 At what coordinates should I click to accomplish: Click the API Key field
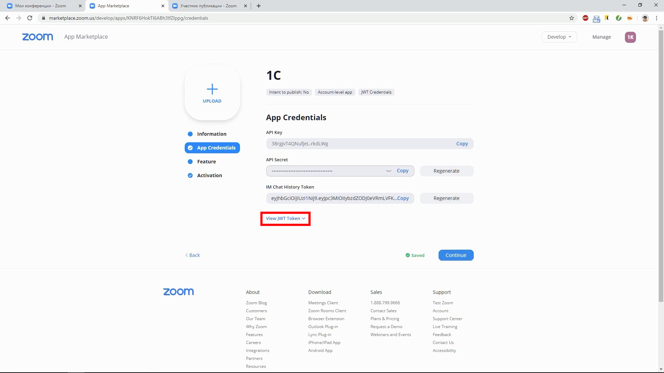[x=370, y=144]
